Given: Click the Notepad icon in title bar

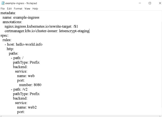Looking at the screenshot, I should click(x=3, y=3).
